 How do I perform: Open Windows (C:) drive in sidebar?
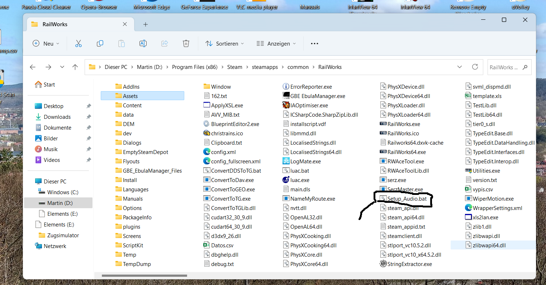[x=63, y=192]
